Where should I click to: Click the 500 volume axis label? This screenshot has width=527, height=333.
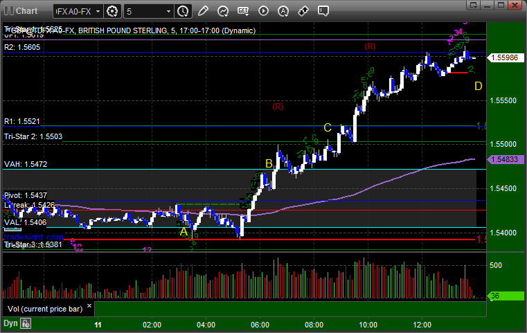496,265
